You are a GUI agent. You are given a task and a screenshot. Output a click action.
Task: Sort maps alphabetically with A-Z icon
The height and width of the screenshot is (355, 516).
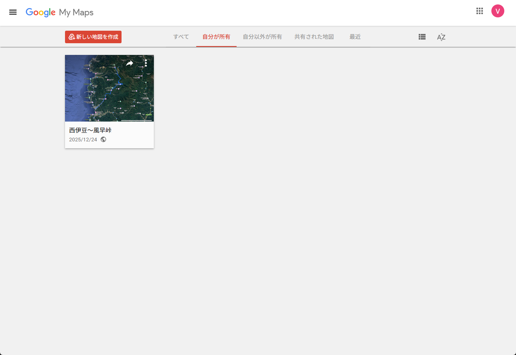coord(441,37)
